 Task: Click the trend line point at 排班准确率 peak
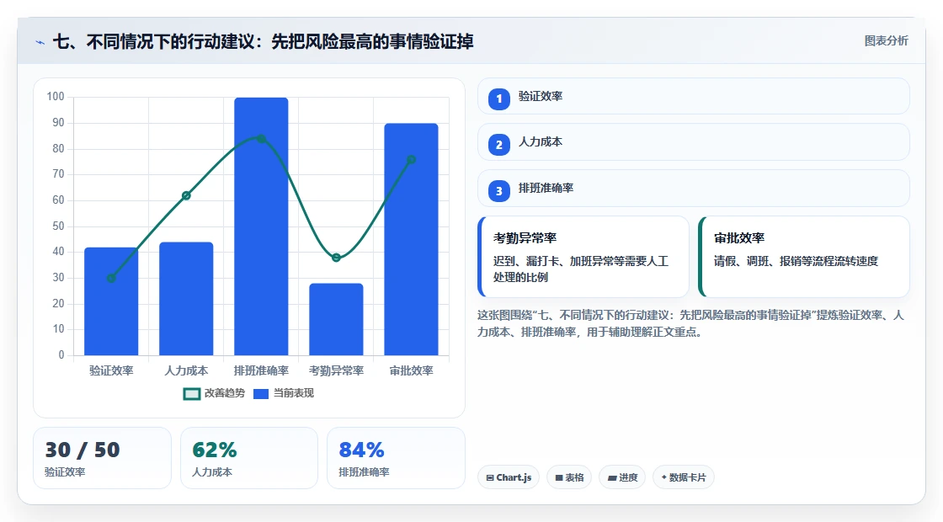click(261, 138)
